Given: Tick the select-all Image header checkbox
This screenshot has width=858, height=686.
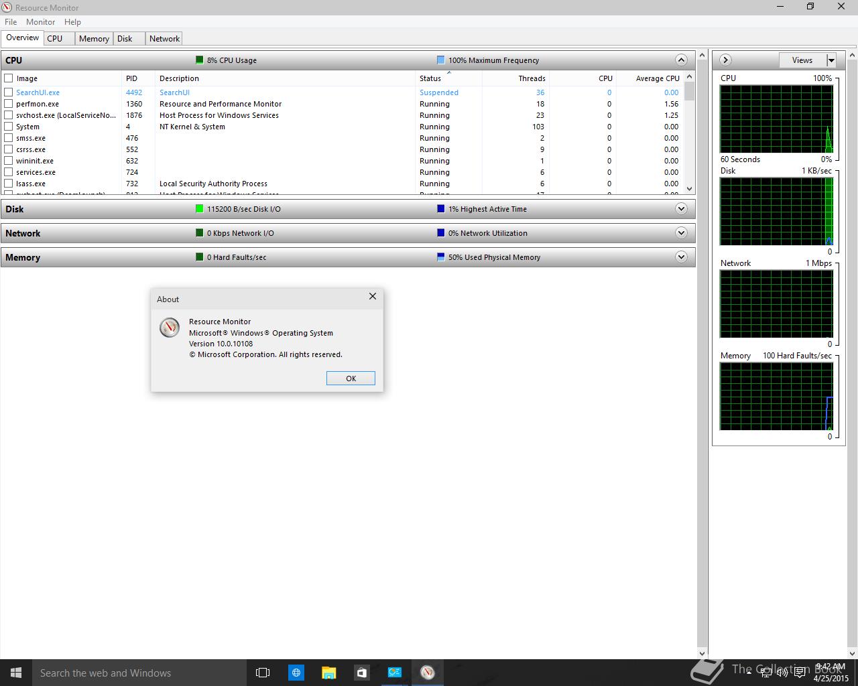Looking at the screenshot, I should point(9,78).
